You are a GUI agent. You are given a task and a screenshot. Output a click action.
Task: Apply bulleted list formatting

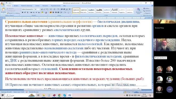51,9
